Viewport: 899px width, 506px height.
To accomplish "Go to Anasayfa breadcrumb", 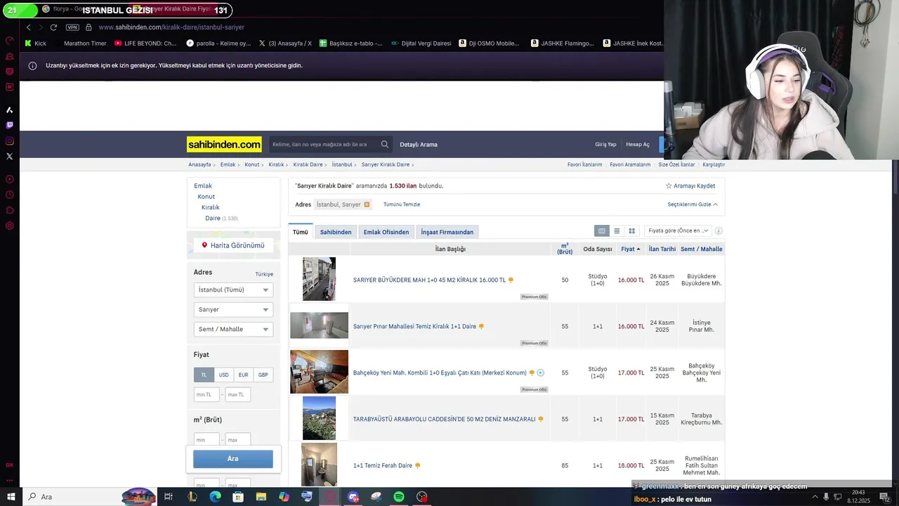I will click(199, 164).
